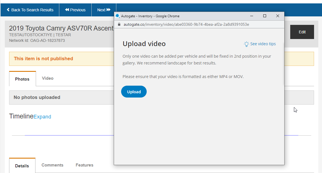The width and height of the screenshot is (322, 173).
Task: Expand the Timeline section
Action: click(42, 117)
